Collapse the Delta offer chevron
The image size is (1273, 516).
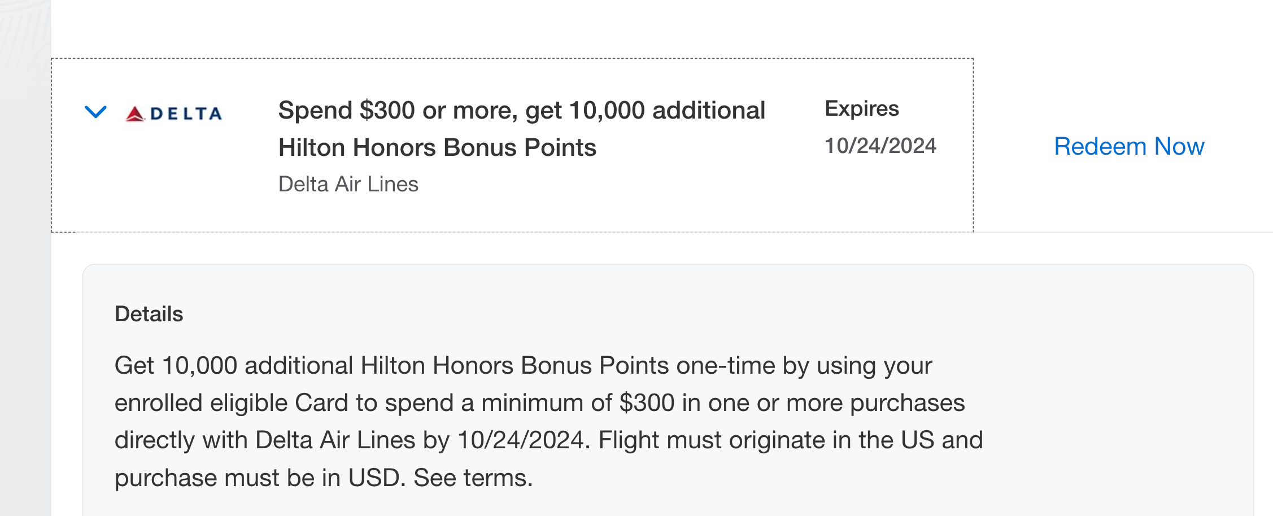95,112
